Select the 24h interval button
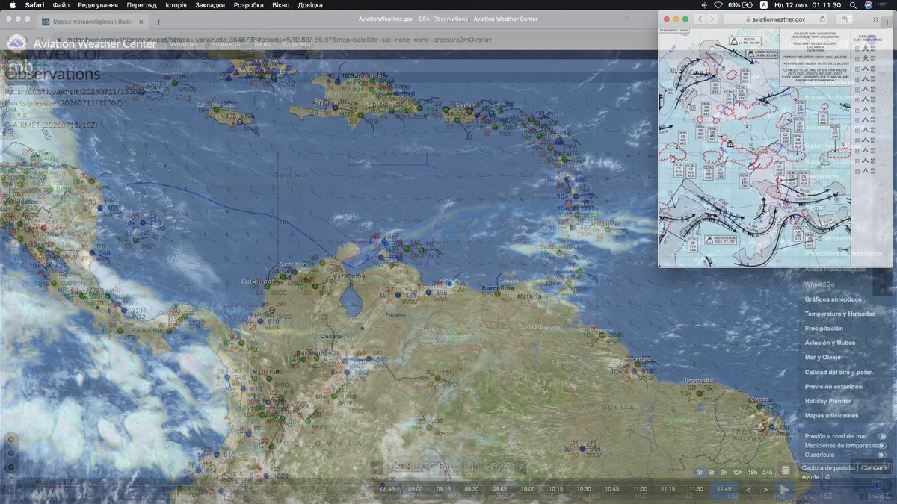 tap(768, 473)
